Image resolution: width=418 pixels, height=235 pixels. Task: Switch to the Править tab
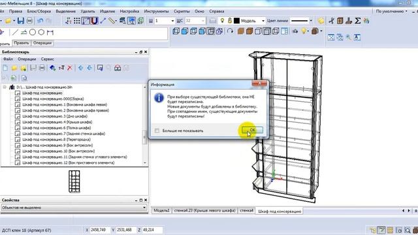point(22,43)
